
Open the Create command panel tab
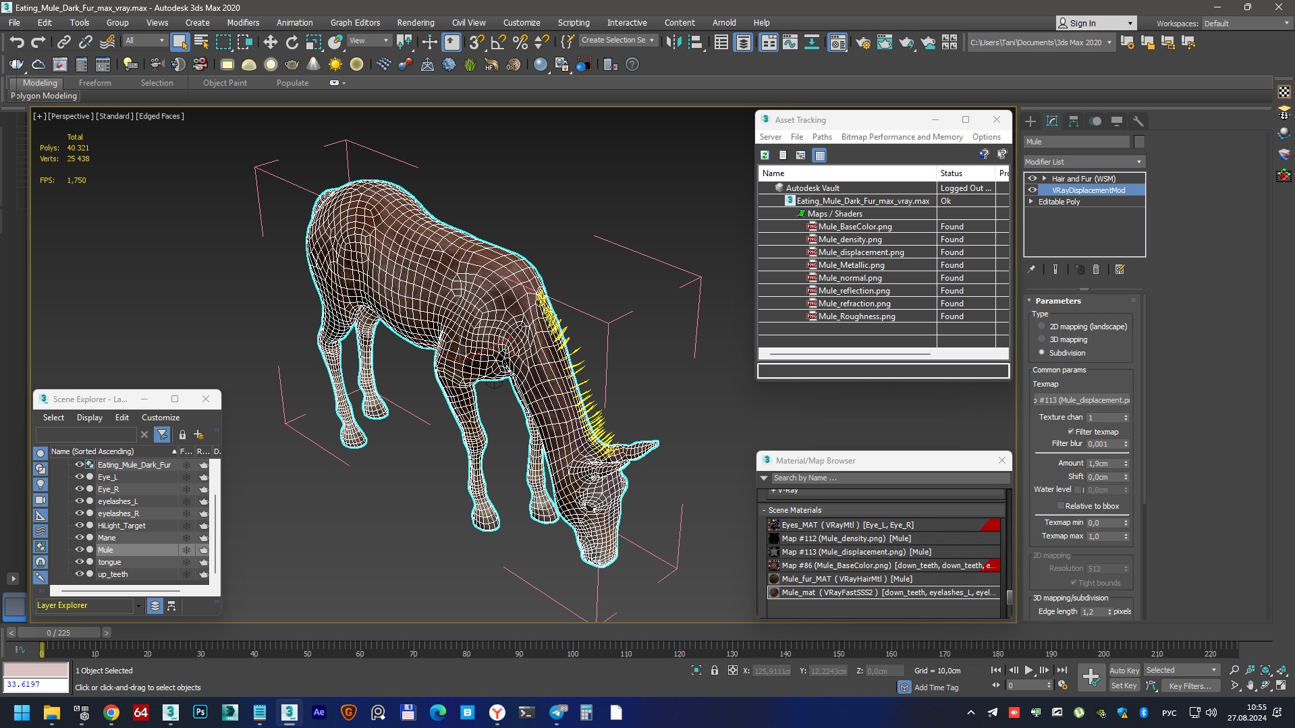pos(1030,121)
